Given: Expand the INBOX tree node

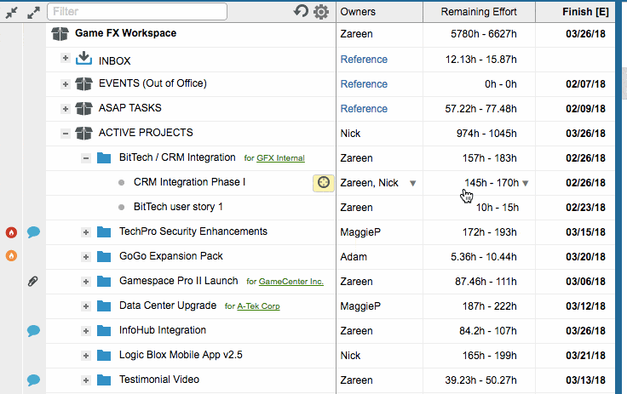Looking at the screenshot, I should tap(66, 58).
